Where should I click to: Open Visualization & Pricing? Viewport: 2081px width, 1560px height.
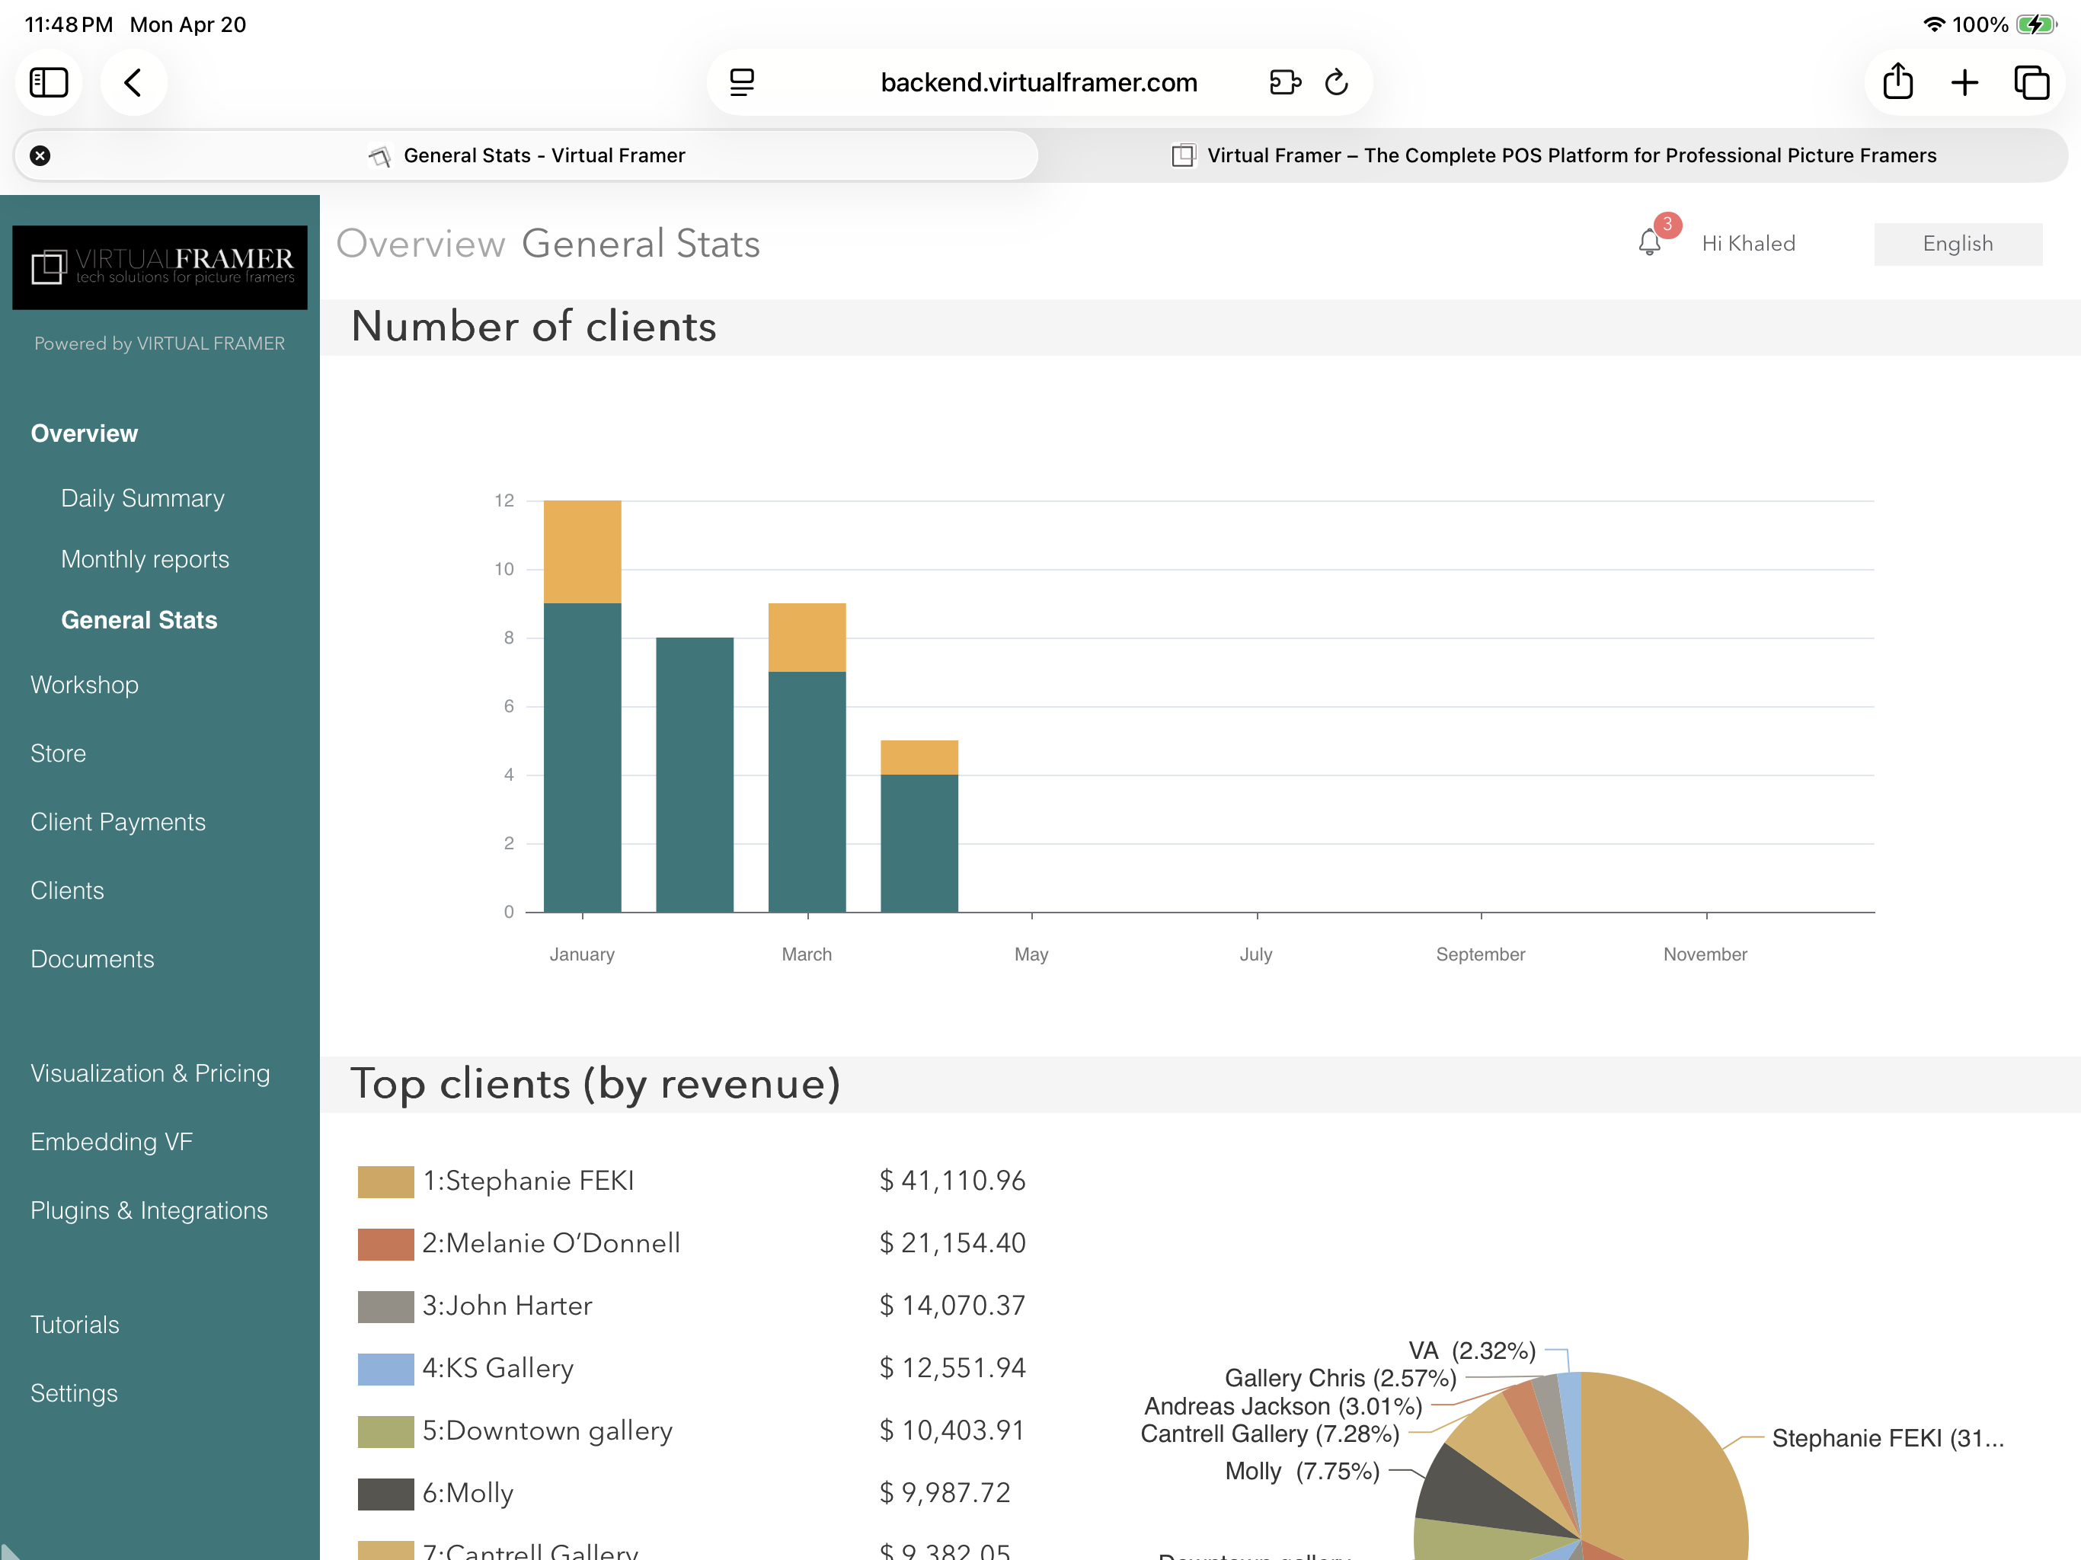tap(151, 1073)
